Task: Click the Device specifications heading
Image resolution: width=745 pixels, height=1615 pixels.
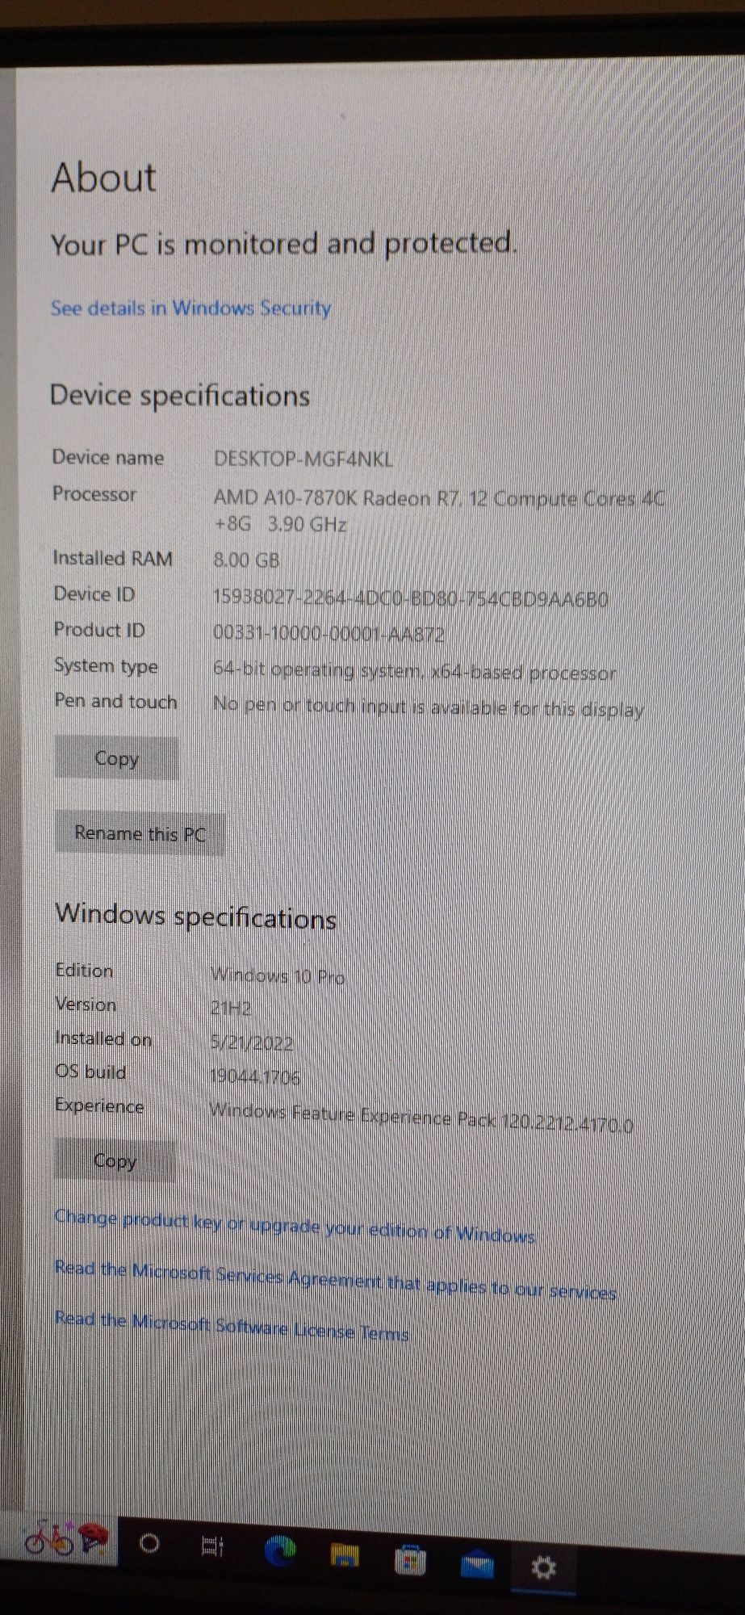Action: pyautogui.click(x=179, y=395)
